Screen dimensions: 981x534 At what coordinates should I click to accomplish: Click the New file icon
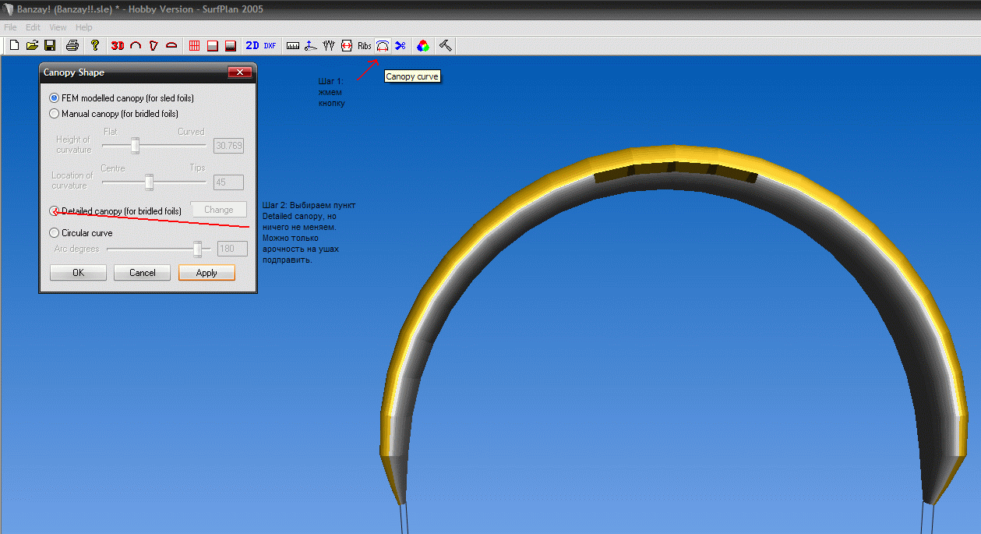14,46
